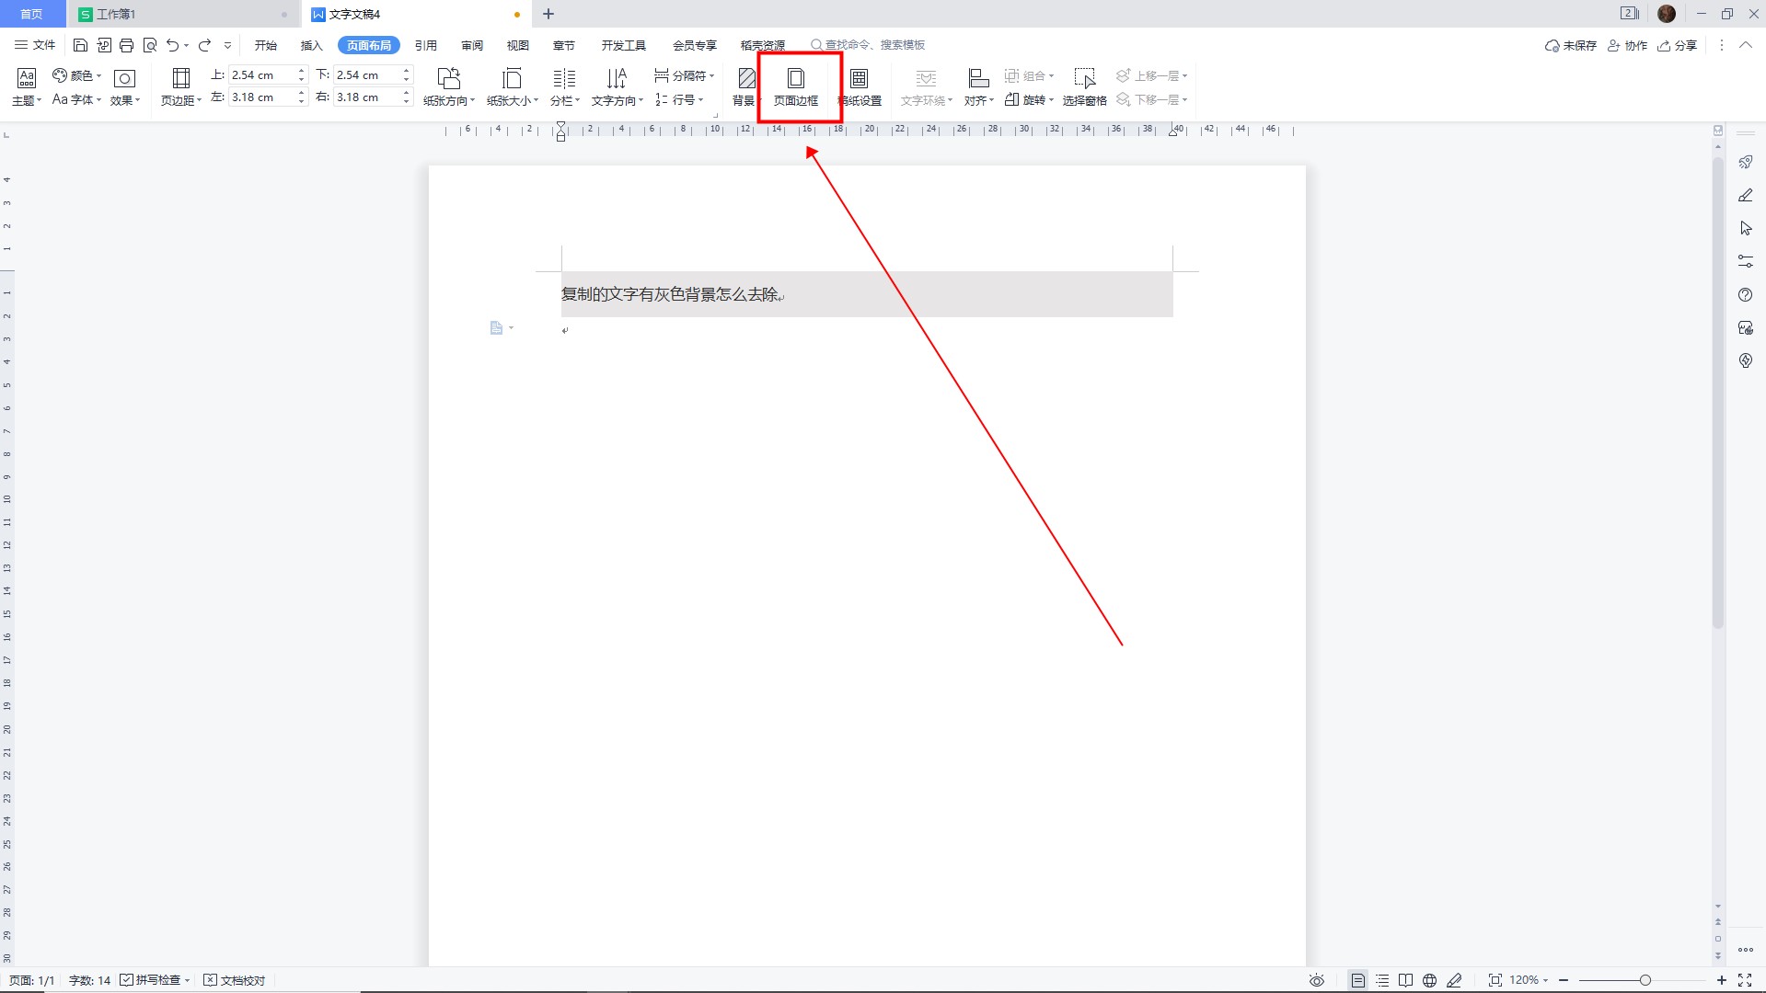Click the Print icon in quick toolbar

tap(127, 45)
